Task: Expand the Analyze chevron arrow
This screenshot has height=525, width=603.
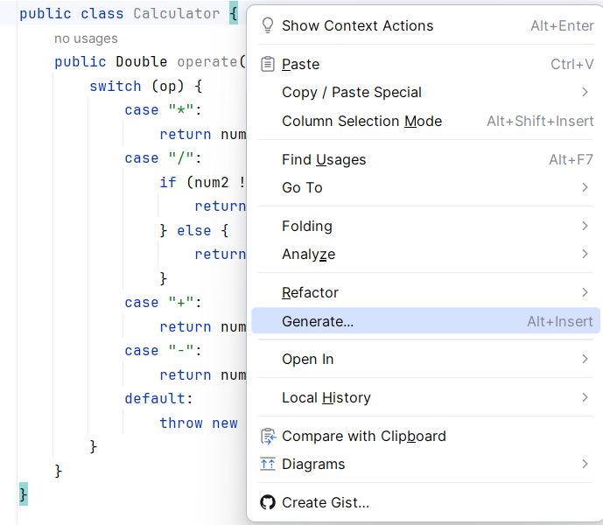Action: point(585,255)
